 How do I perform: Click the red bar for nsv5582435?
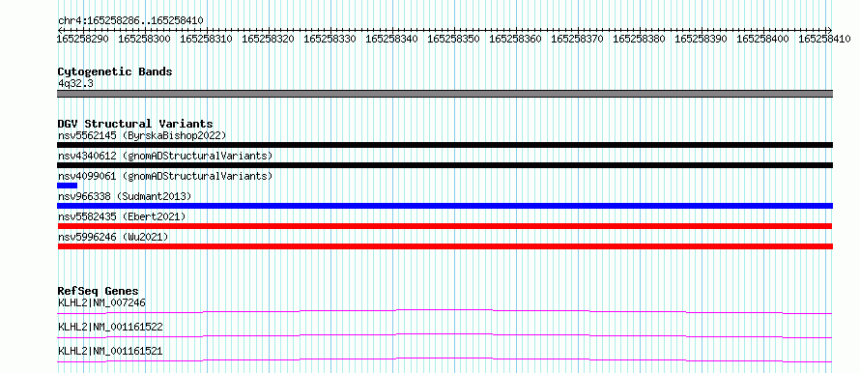(444, 226)
